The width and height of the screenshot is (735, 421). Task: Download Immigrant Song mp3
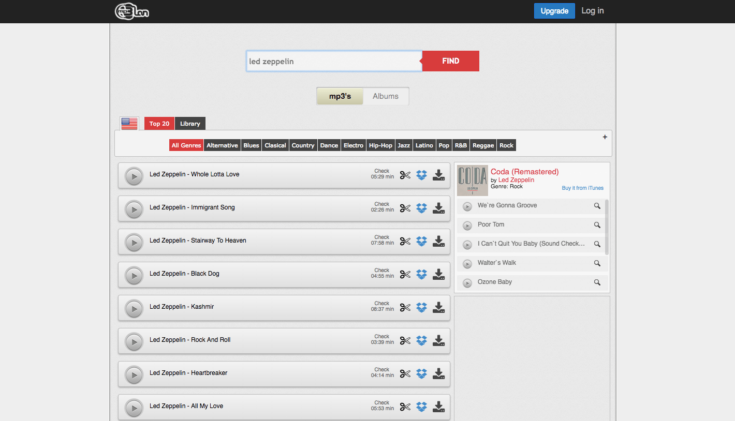[439, 208]
